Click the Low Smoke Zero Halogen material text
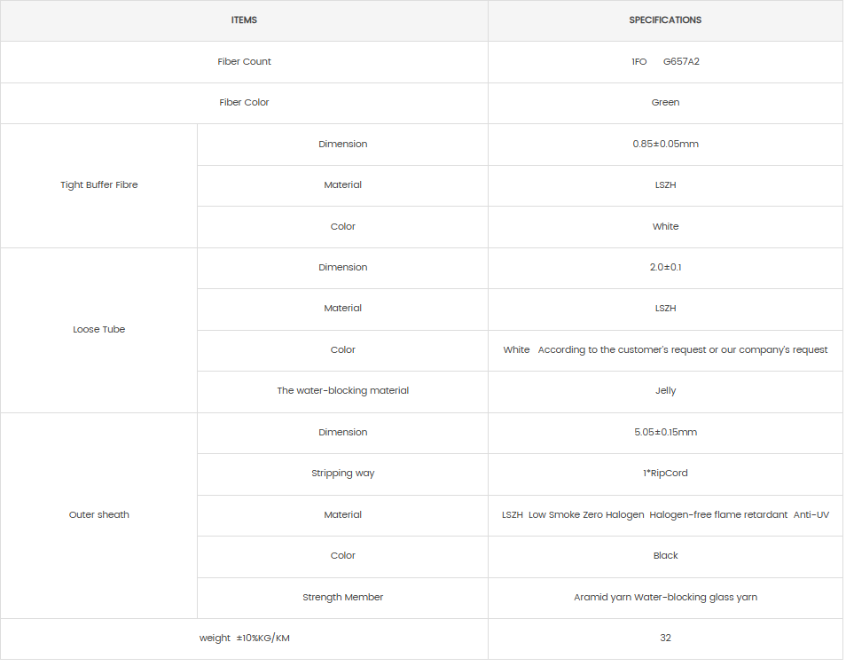 [x=586, y=514]
